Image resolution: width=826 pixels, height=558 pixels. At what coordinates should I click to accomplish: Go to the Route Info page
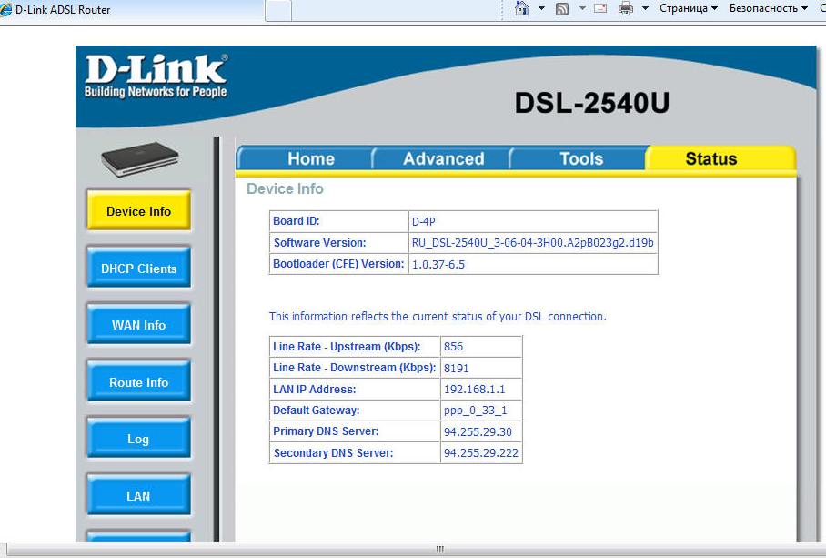click(x=138, y=382)
